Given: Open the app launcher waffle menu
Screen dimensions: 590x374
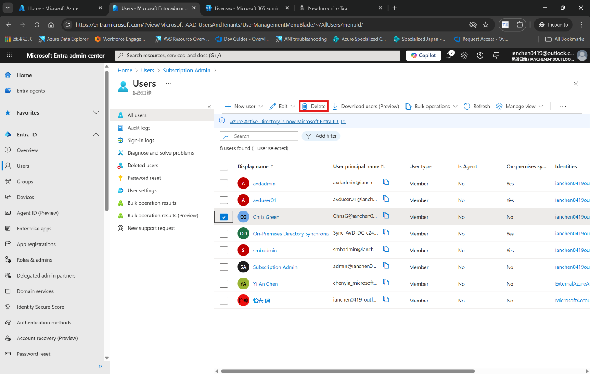Looking at the screenshot, I should 9,55.
